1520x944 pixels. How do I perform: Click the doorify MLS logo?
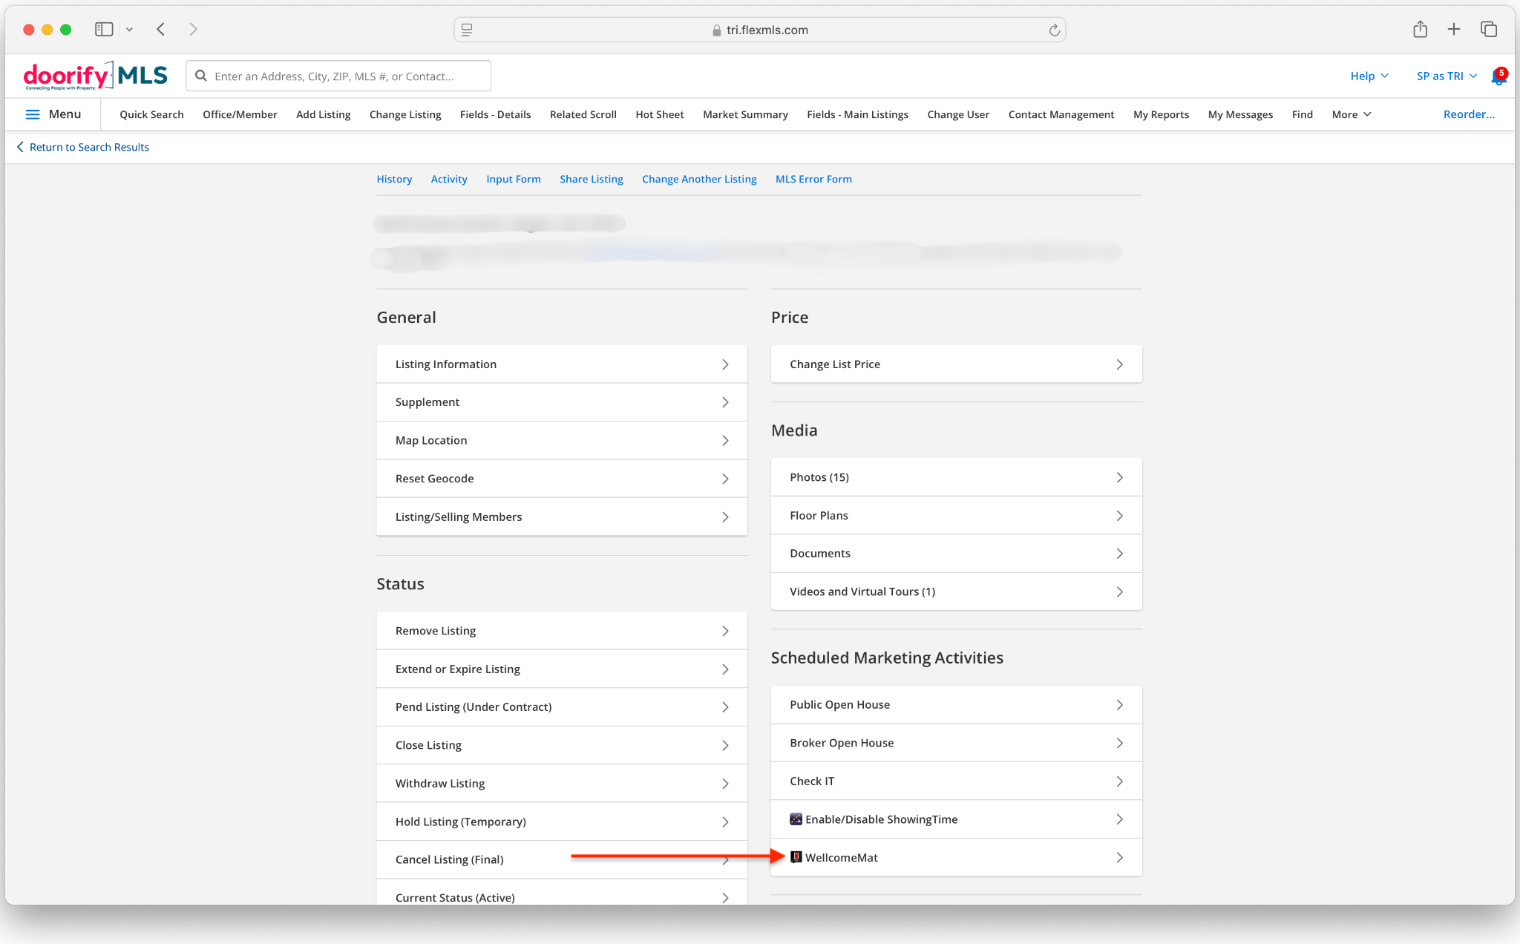tap(95, 76)
